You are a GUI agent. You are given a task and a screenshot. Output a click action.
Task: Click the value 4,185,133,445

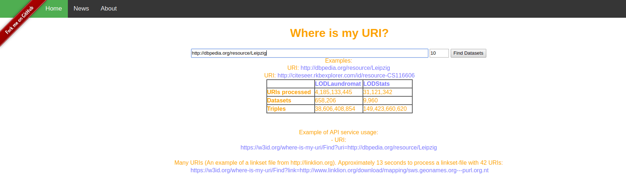tap(334, 92)
